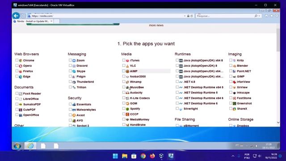Click the Spotify app icon
Screen dimensions: 286x161
(x=127, y=109)
